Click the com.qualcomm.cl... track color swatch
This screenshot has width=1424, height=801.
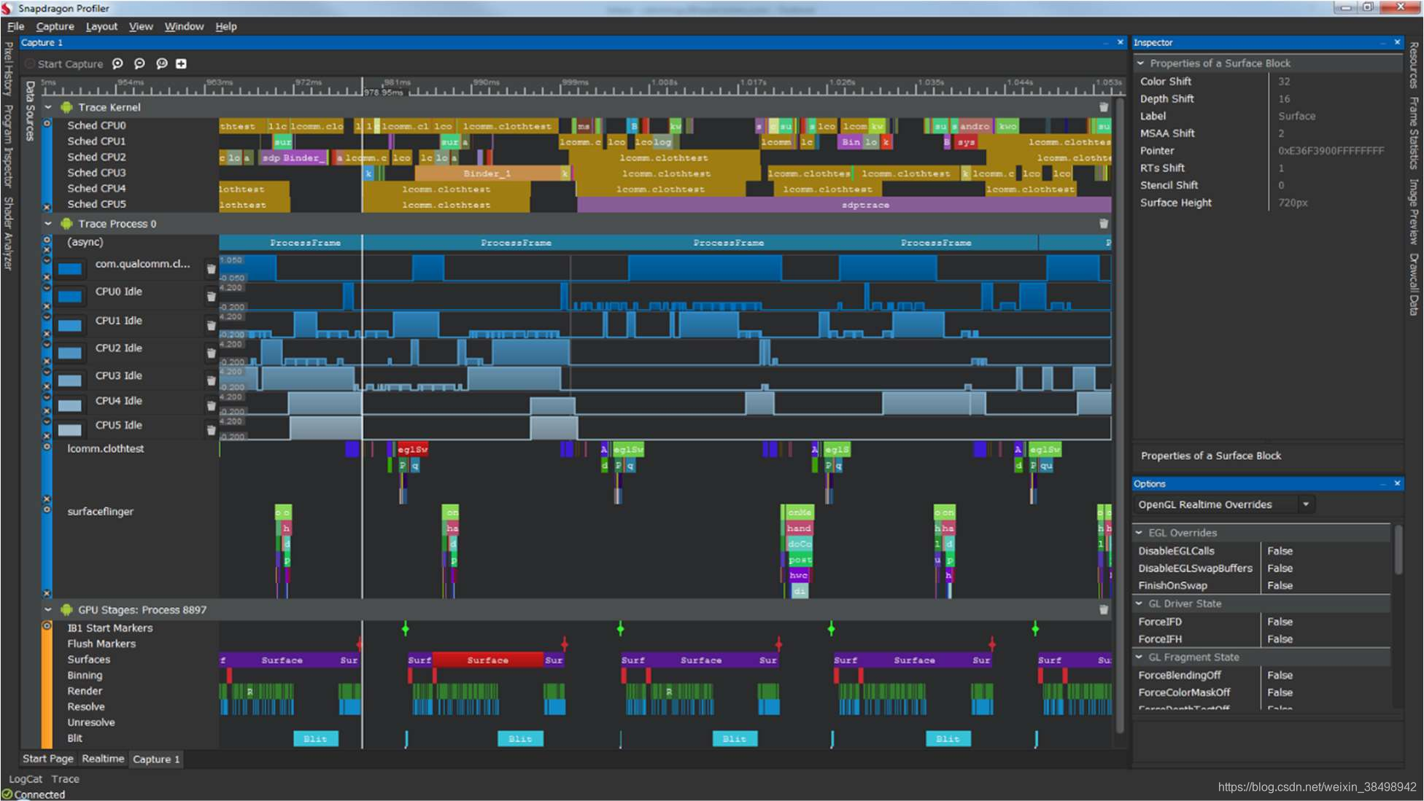pyautogui.click(x=70, y=270)
